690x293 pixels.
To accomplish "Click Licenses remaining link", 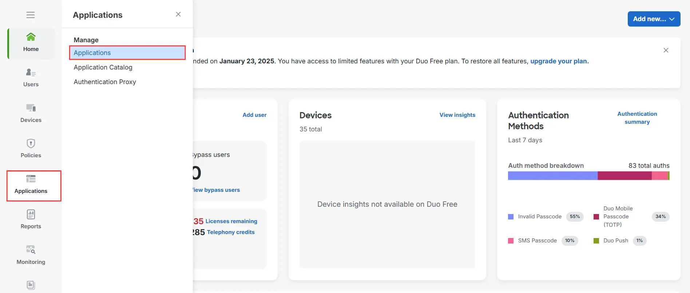I will [231, 221].
